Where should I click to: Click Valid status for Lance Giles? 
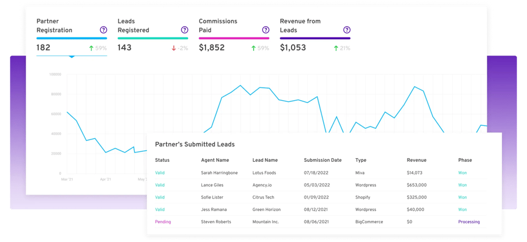pyautogui.click(x=160, y=185)
